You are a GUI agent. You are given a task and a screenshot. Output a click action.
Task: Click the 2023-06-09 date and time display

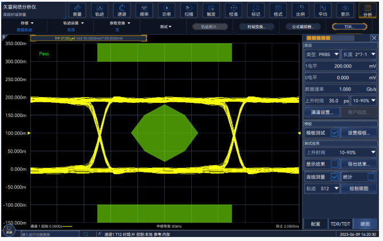[x=358, y=234]
